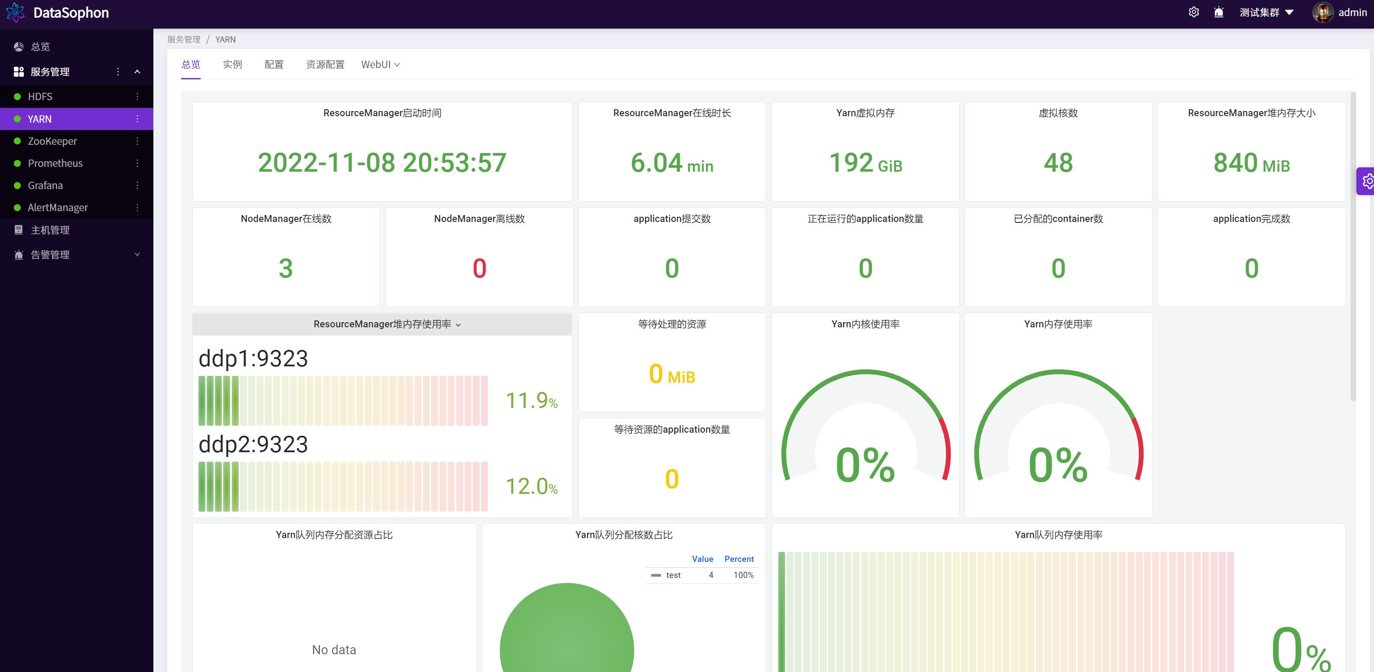The width and height of the screenshot is (1374, 672).
Task: Sort legend by Value column header
Action: pos(702,559)
